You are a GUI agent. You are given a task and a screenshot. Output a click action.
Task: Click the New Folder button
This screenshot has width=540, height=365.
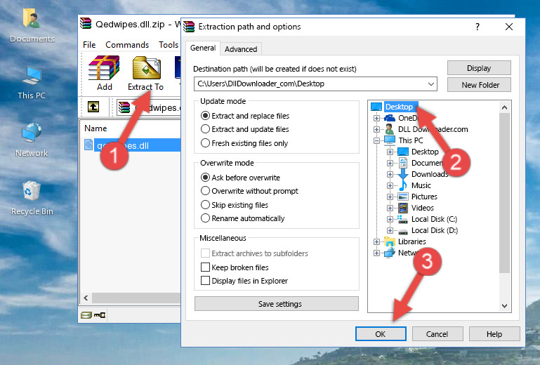pos(479,85)
